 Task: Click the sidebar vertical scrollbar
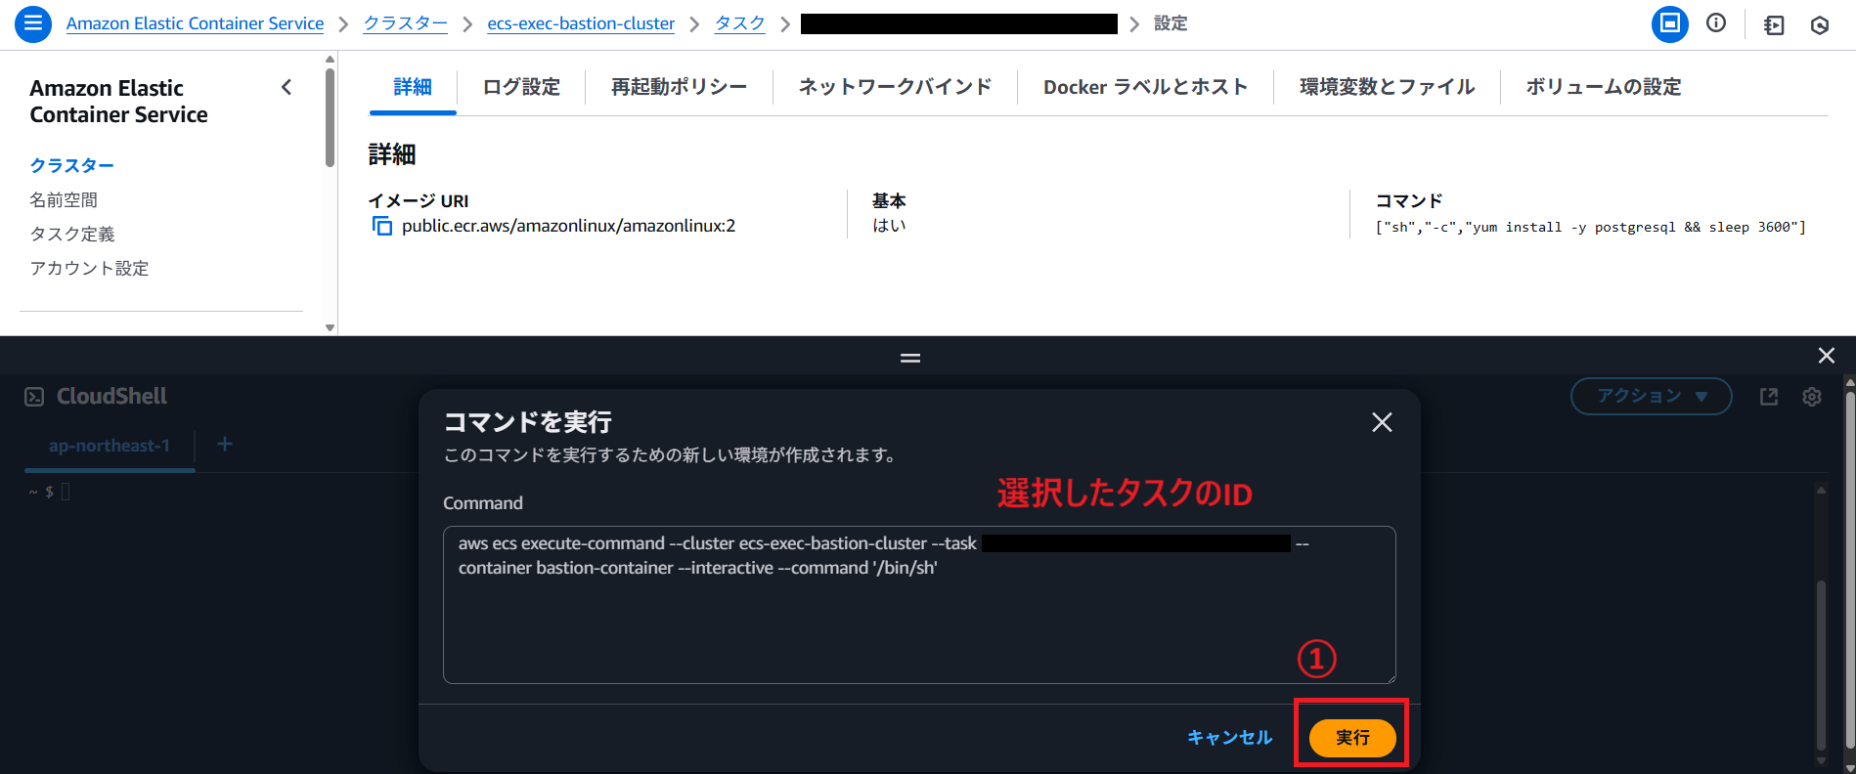click(x=330, y=117)
